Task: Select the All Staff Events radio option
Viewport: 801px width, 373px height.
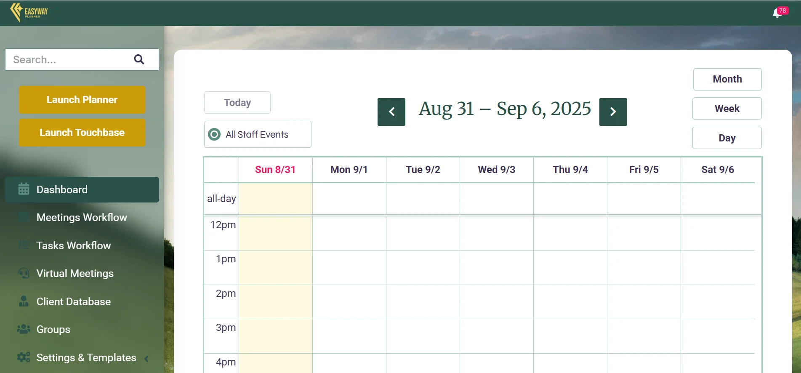Action: click(x=215, y=134)
